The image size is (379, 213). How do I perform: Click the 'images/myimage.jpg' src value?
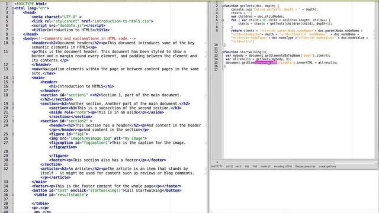point(90,138)
